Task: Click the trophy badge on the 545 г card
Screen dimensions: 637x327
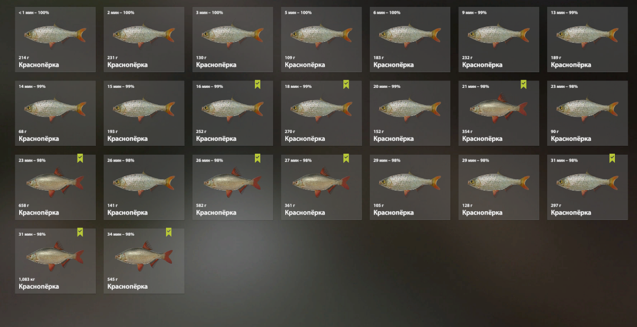Action: coord(169,232)
